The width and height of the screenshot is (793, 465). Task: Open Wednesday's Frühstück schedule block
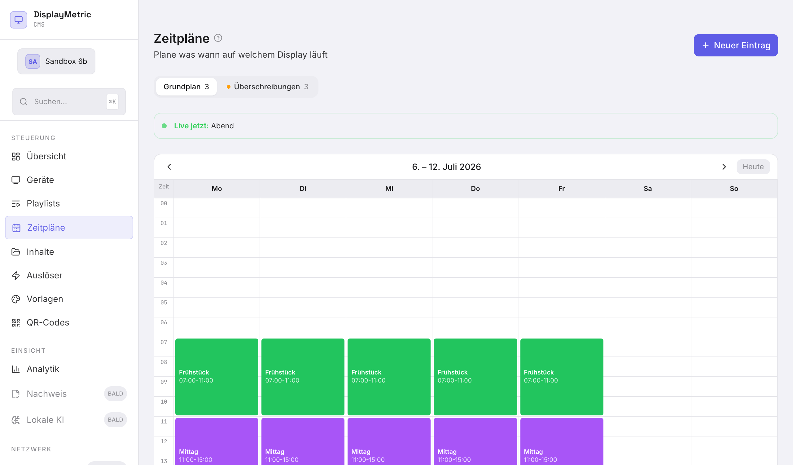[389, 377]
